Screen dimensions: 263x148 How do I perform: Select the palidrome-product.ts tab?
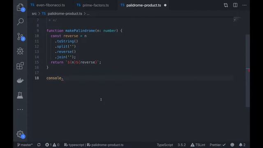(143, 5)
